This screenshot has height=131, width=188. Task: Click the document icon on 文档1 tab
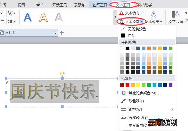pyautogui.click(x=2, y=32)
